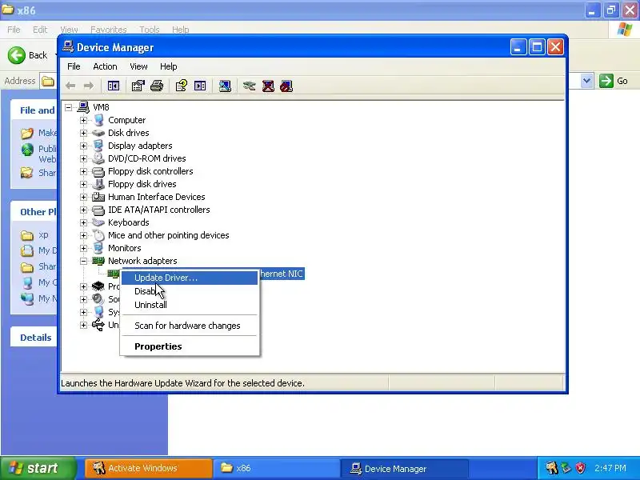
Task: Open Device Manager File menu
Action: coord(74,66)
